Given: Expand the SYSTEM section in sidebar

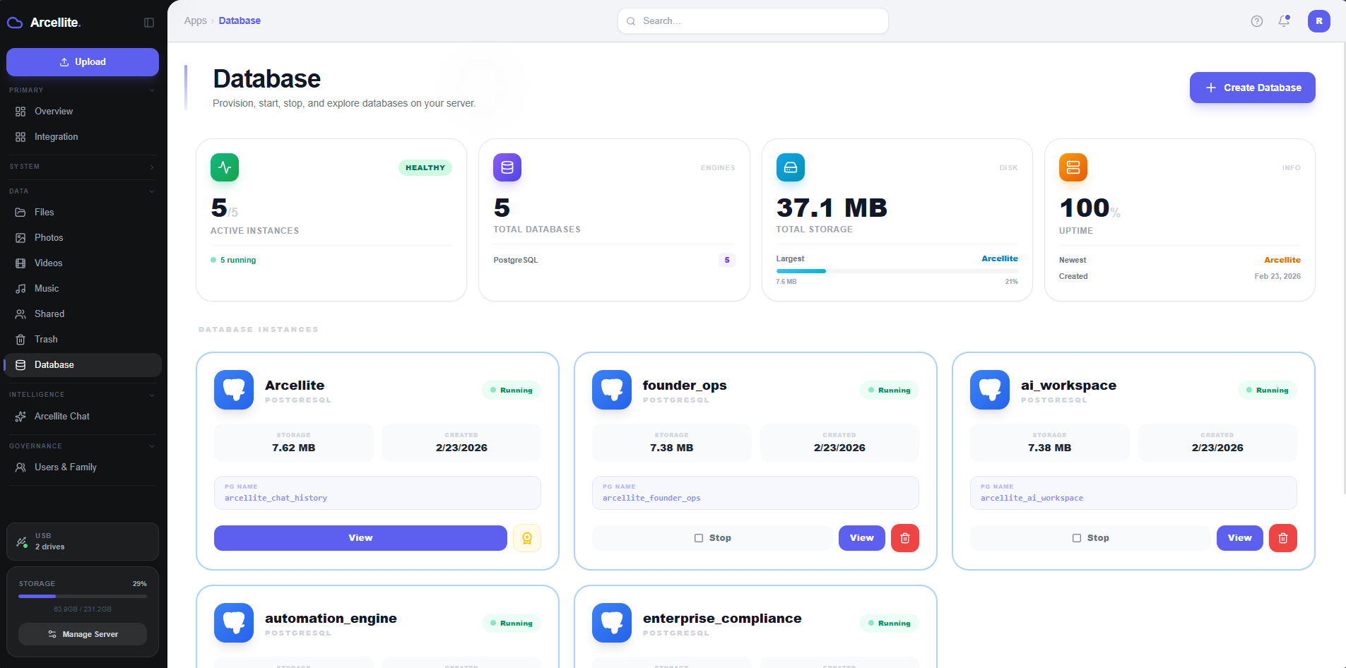Looking at the screenshot, I should [151, 167].
